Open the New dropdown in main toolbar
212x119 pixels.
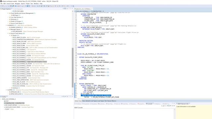[x=3, y=6]
